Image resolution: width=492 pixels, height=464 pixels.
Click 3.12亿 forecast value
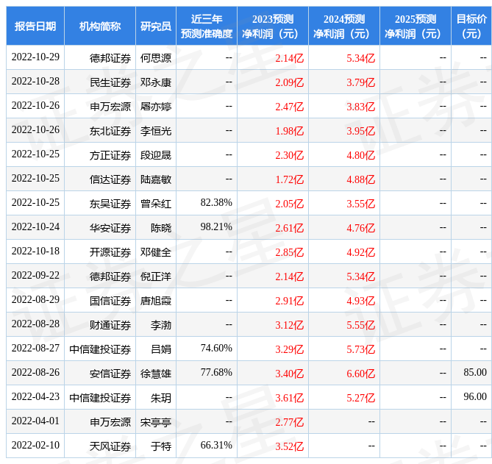289,325
